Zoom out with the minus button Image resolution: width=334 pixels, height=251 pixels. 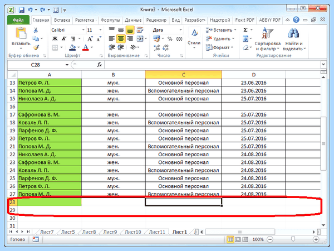pyautogui.click(x=270, y=239)
